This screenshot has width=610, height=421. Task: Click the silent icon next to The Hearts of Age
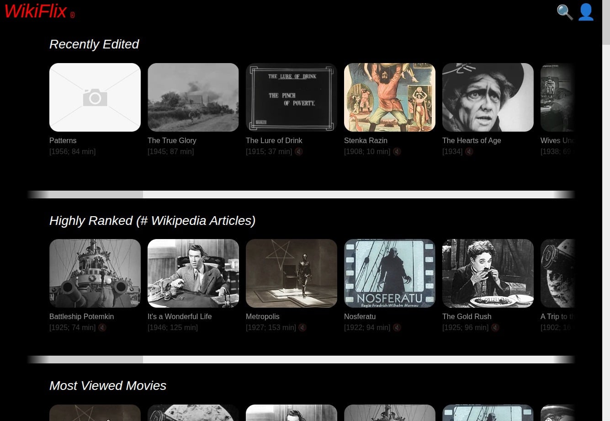(469, 151)
